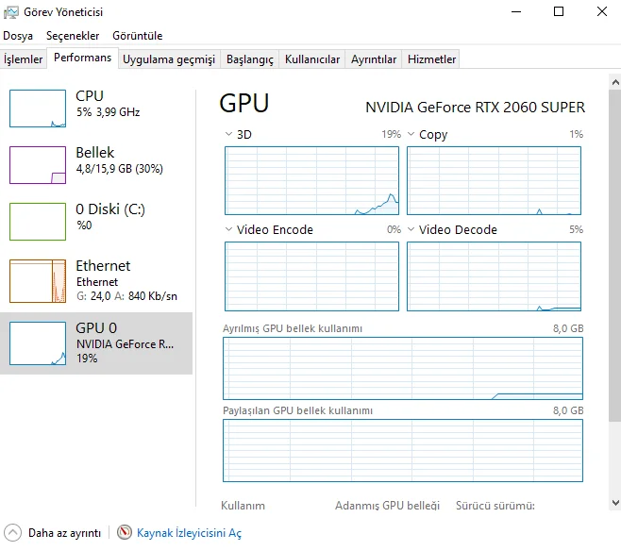Switch to the Uygulama geçmişi tab
Screen dimensions: 621x551
[x=169, y=59]
